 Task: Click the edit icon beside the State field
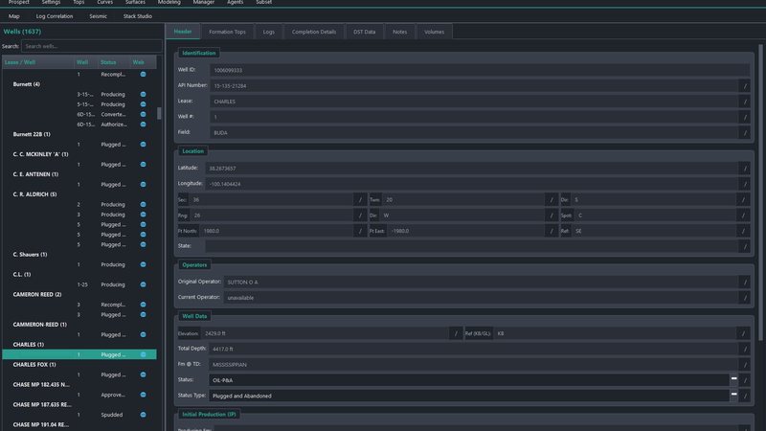[x=745, y=246]
